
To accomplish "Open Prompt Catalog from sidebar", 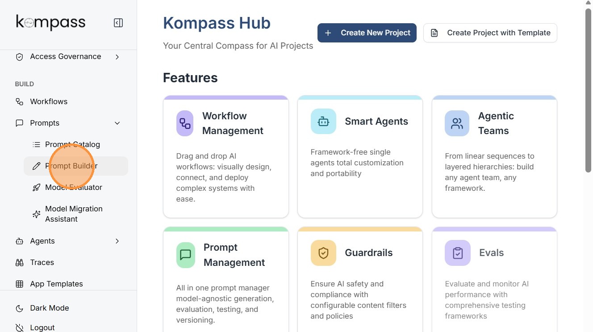I will 72,145.
